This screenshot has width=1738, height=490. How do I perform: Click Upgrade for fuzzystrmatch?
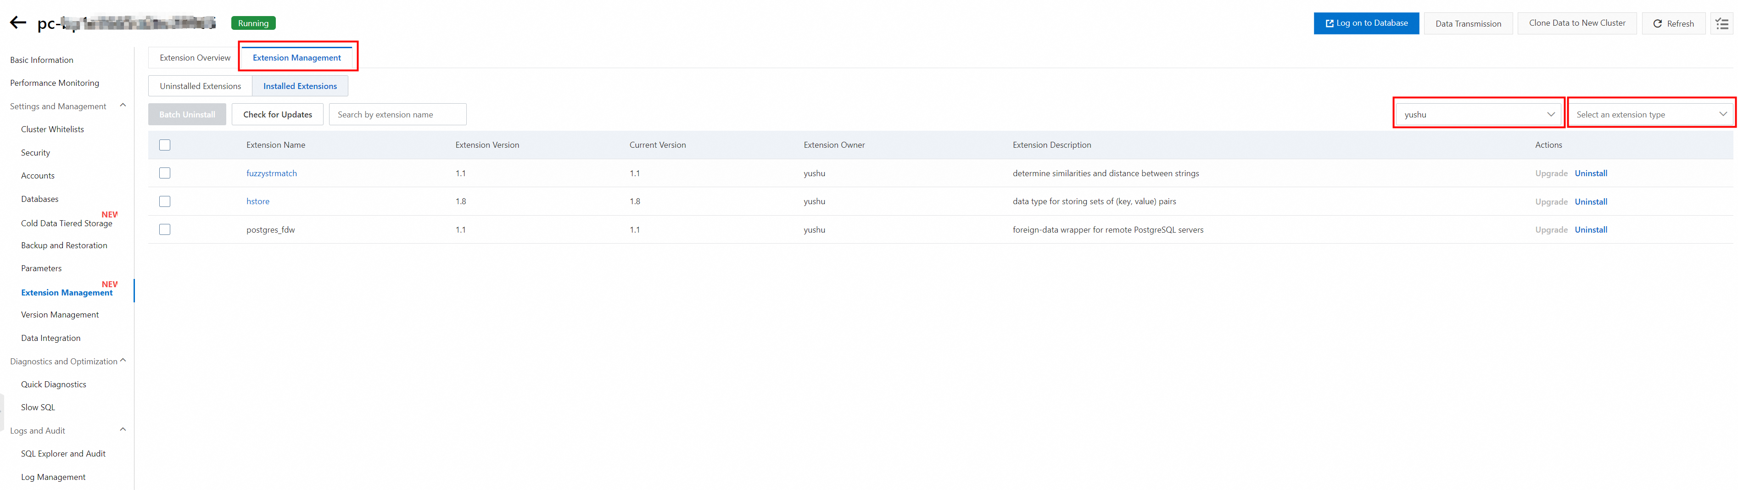(x=1551, y=173)
